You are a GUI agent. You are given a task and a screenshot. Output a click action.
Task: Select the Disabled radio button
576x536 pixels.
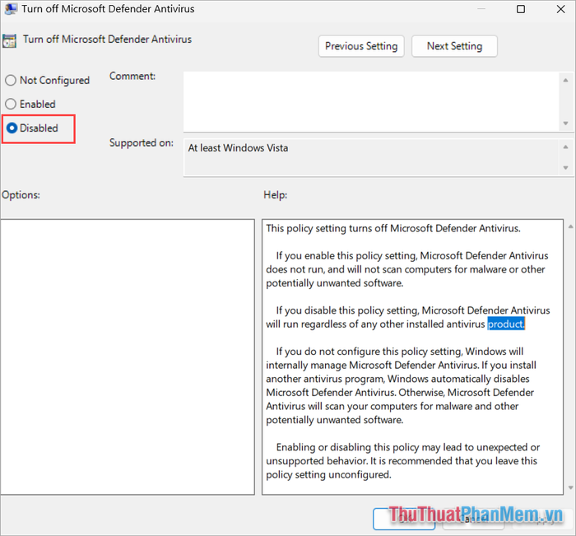(x=12, y=128)
